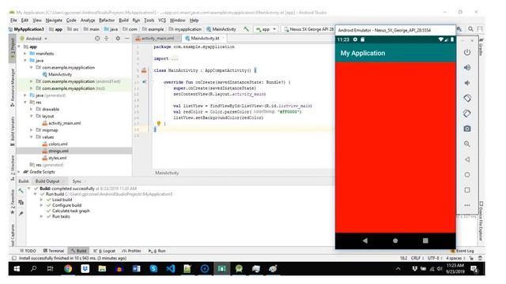
Task: Open the VCS menu
Action: 162,21
